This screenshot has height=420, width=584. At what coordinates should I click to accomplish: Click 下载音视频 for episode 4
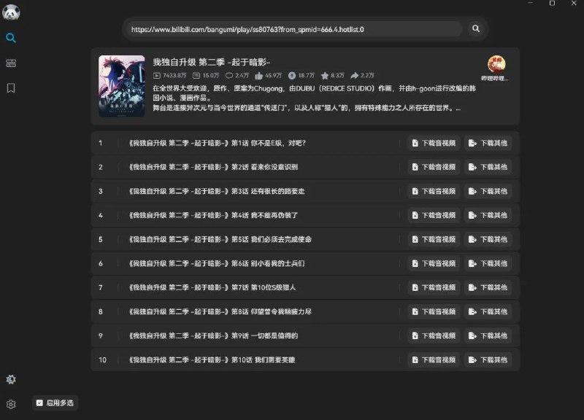click(x=434, y=215)
